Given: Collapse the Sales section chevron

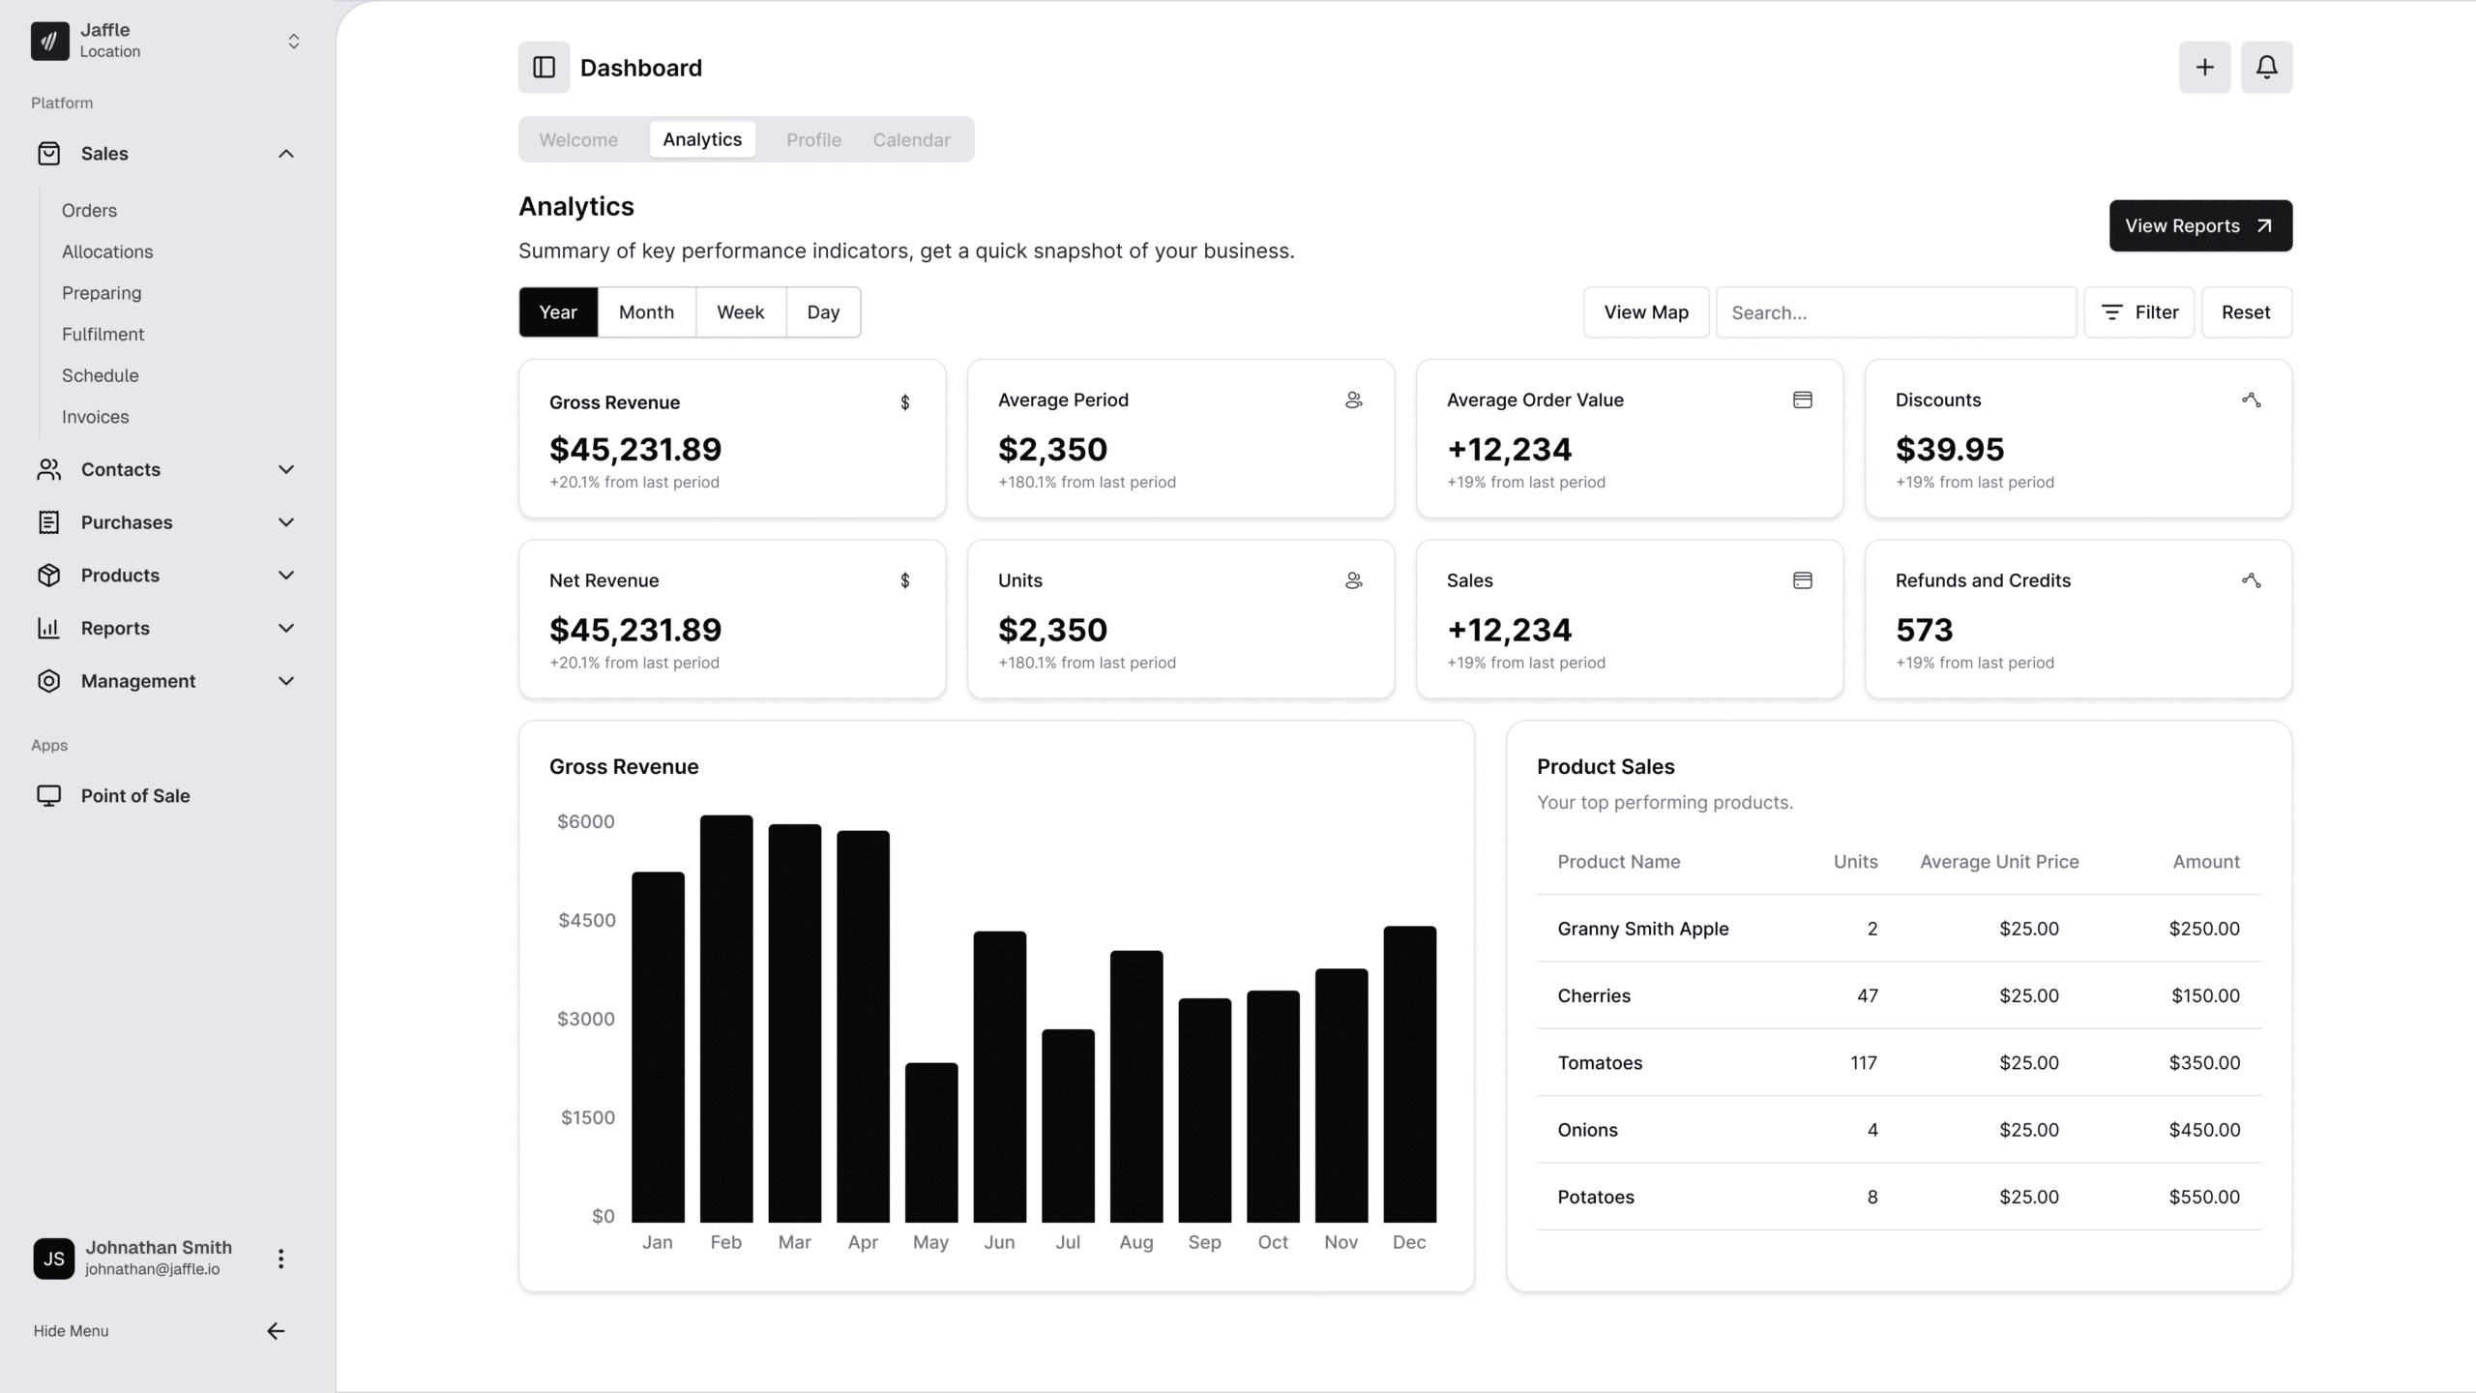Looking at the screenshot, I should [x=286, y=154].
